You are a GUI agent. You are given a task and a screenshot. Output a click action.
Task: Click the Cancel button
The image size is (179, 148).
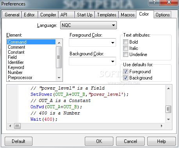[130, 141]
